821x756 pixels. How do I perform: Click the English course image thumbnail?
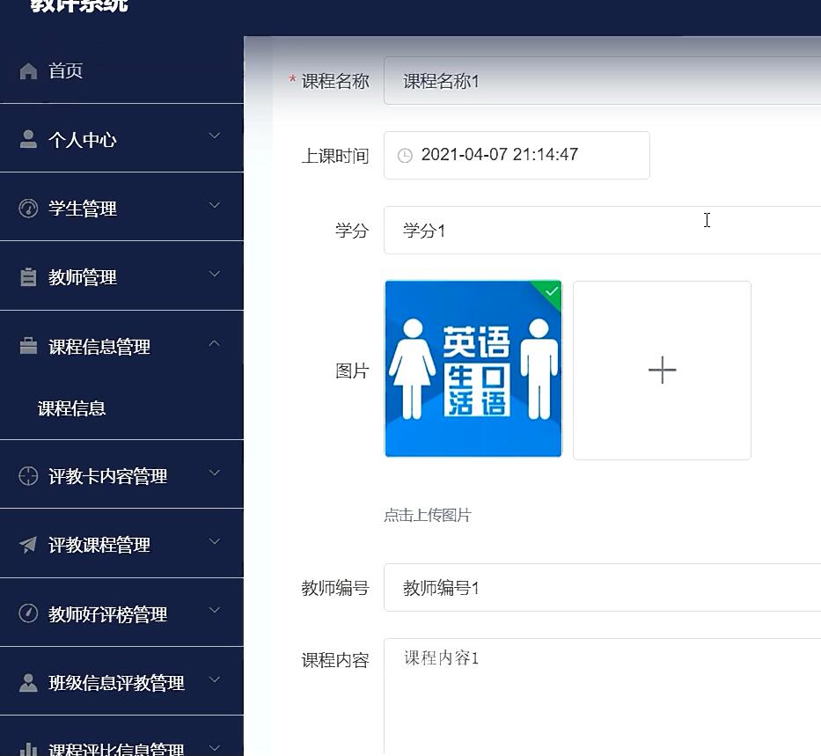[473, 370]
